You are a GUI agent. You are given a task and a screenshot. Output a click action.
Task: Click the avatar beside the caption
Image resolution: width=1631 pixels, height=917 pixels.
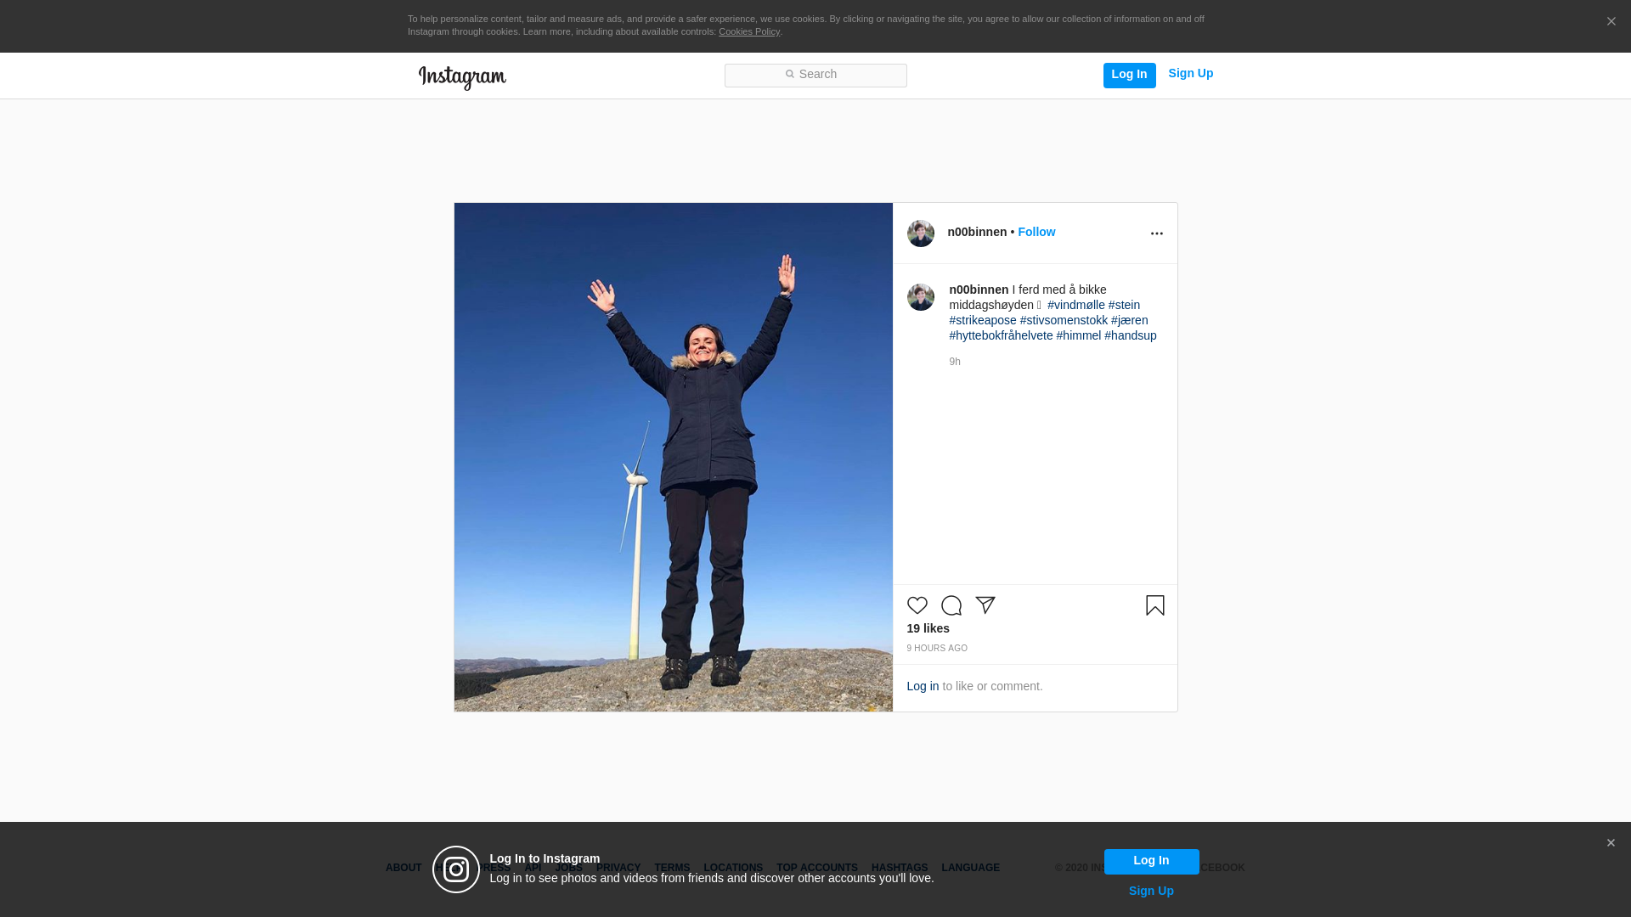(x=920, y=297)
